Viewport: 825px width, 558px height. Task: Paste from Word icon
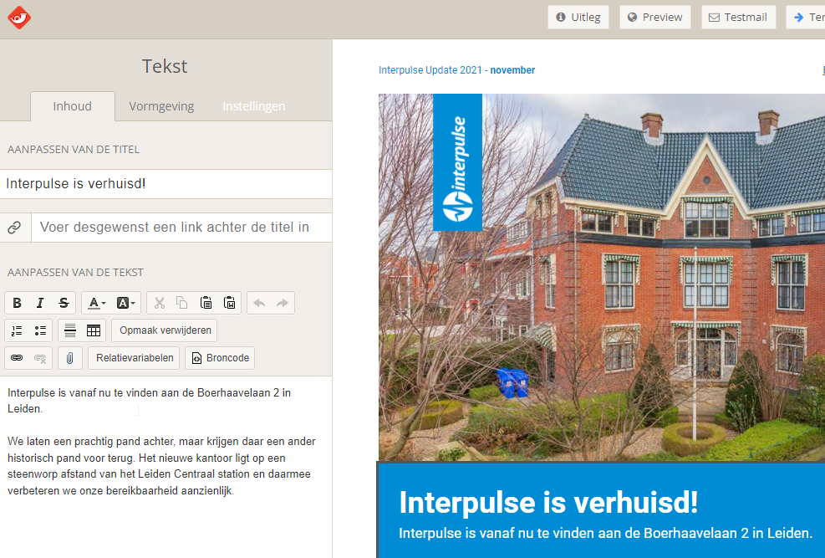[229, 303]
